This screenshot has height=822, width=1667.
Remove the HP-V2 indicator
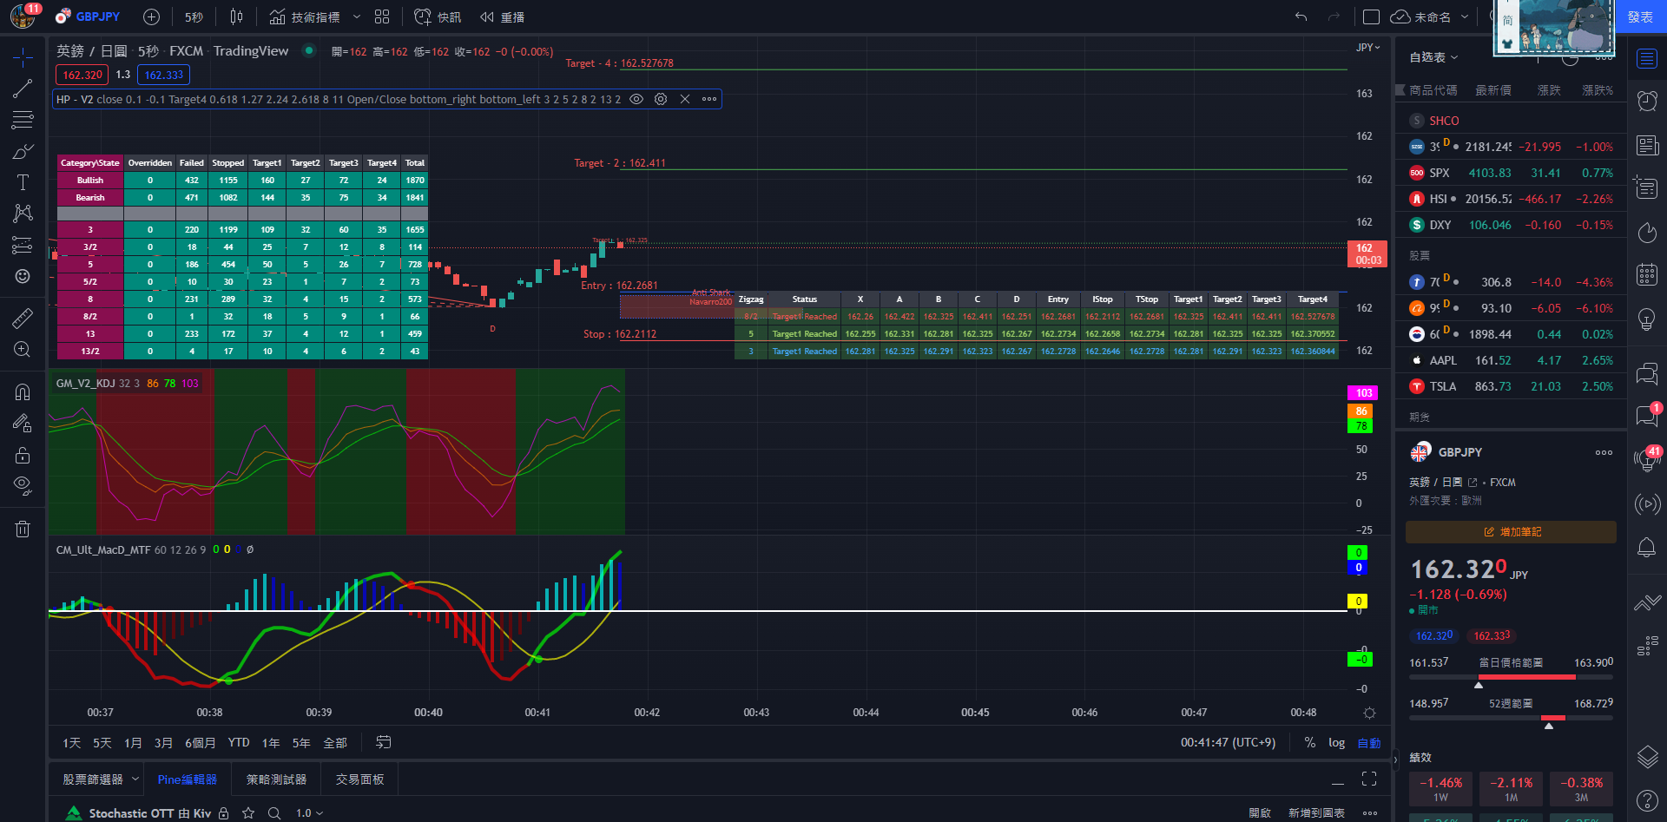point(685,99)
